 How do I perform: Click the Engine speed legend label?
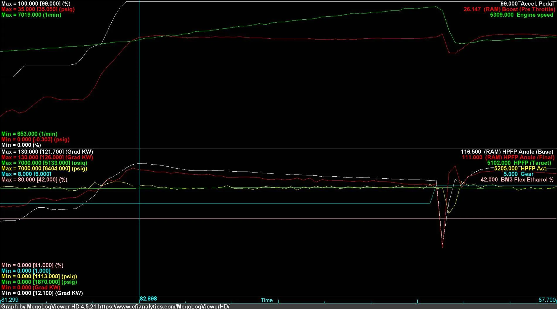522,15
